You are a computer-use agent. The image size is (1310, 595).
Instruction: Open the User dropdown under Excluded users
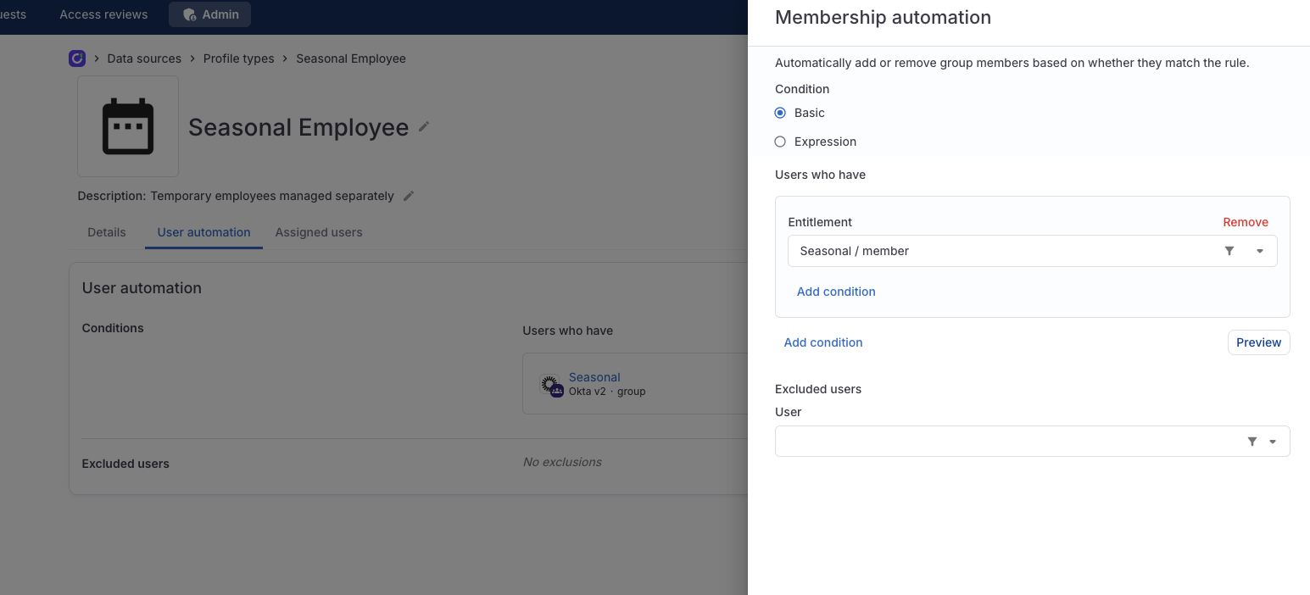(x=1271, y=441)
